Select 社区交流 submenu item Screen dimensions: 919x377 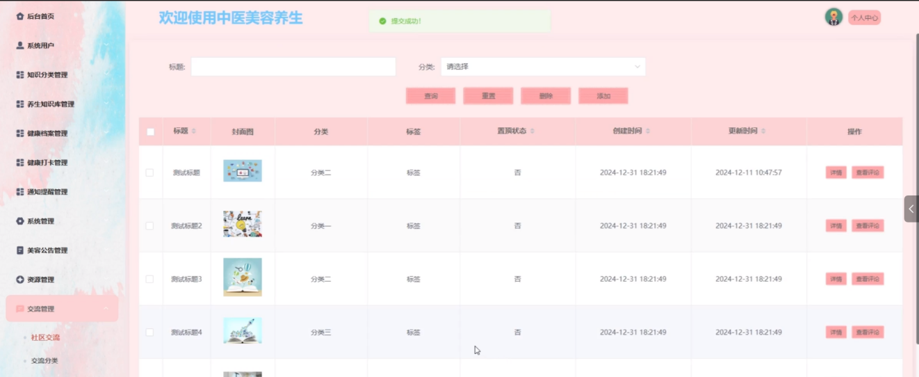point(46,337)
